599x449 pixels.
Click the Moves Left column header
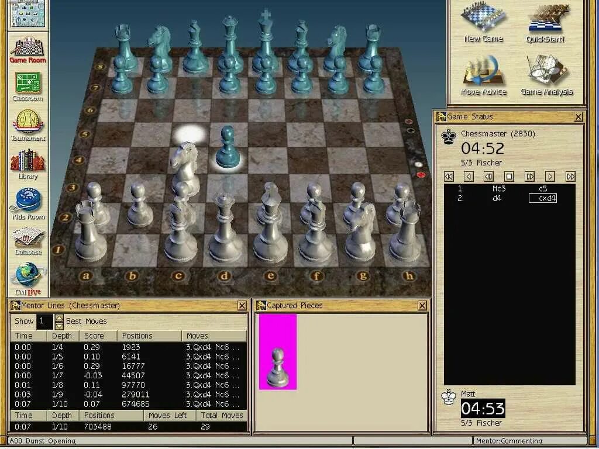point(170,416)
